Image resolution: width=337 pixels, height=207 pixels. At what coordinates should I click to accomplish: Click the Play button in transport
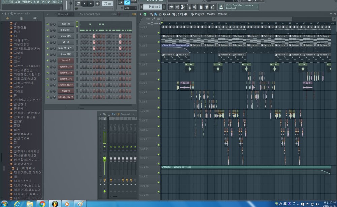click(x=84, y=4)
